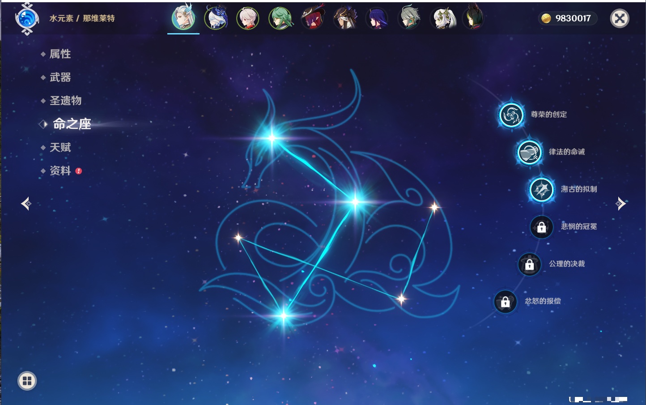Open the 武器 weapon menu
Screen dimensions: 646x405
click(60, 77)
